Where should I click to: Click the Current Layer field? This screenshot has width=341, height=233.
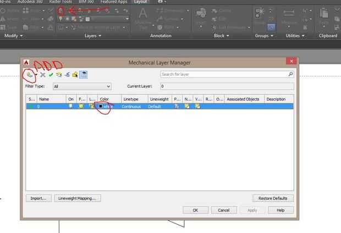tap(227, 86)
